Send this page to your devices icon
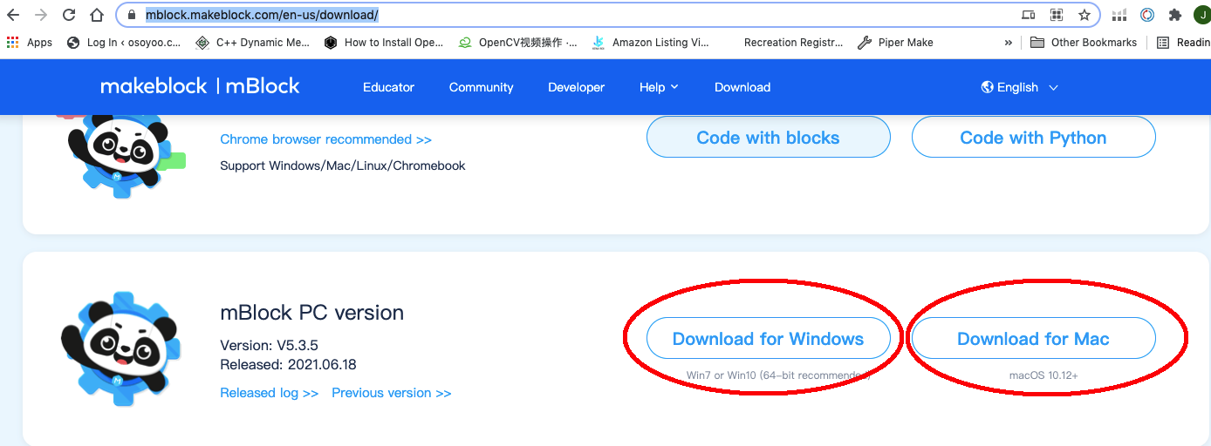This screenshot has width=1211, height=446. pyautogui.click(x=1029, y=15)
